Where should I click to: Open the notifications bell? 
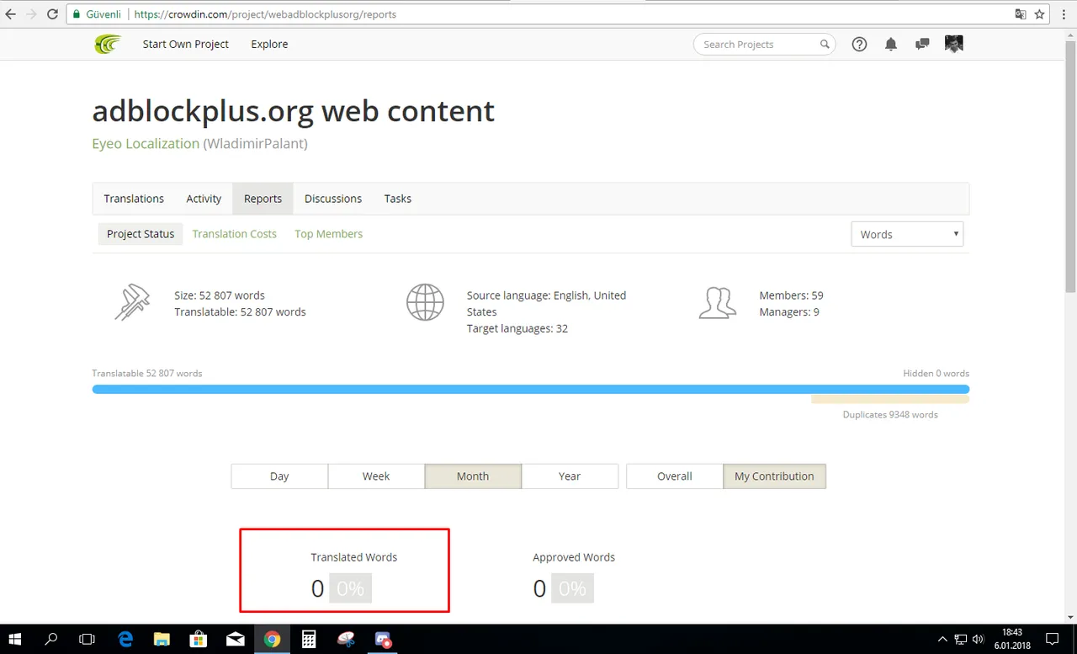click(891, 45)
